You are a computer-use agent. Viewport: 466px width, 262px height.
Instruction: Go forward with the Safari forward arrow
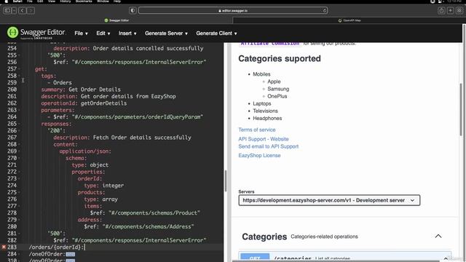click(31, 11)
